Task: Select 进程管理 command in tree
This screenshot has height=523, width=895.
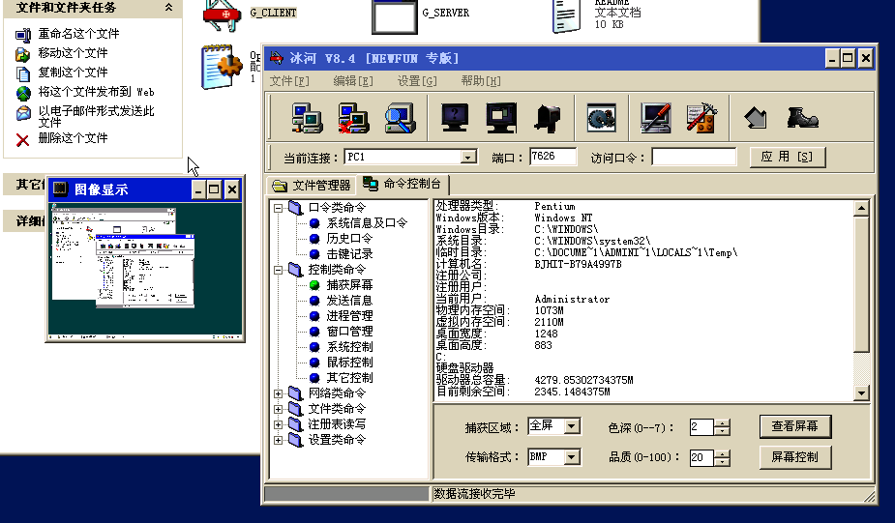Action: [x=349, y=315]
